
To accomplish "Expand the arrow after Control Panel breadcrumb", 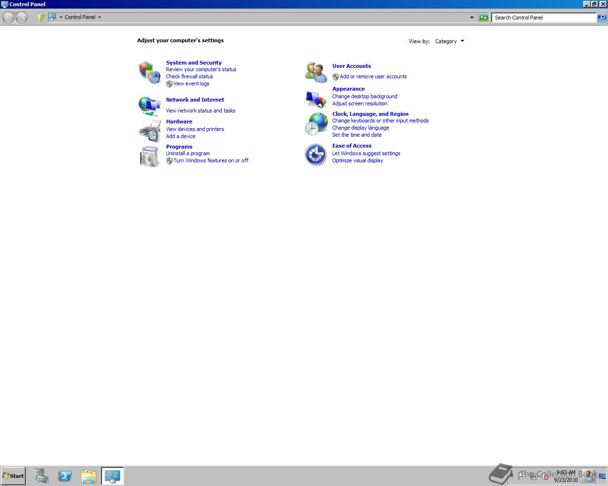I will [x=99, y=17].
